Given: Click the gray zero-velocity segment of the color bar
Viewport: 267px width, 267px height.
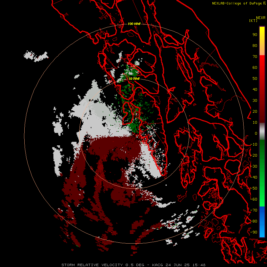Looking at the screenshot, I should tap(262, 131).
